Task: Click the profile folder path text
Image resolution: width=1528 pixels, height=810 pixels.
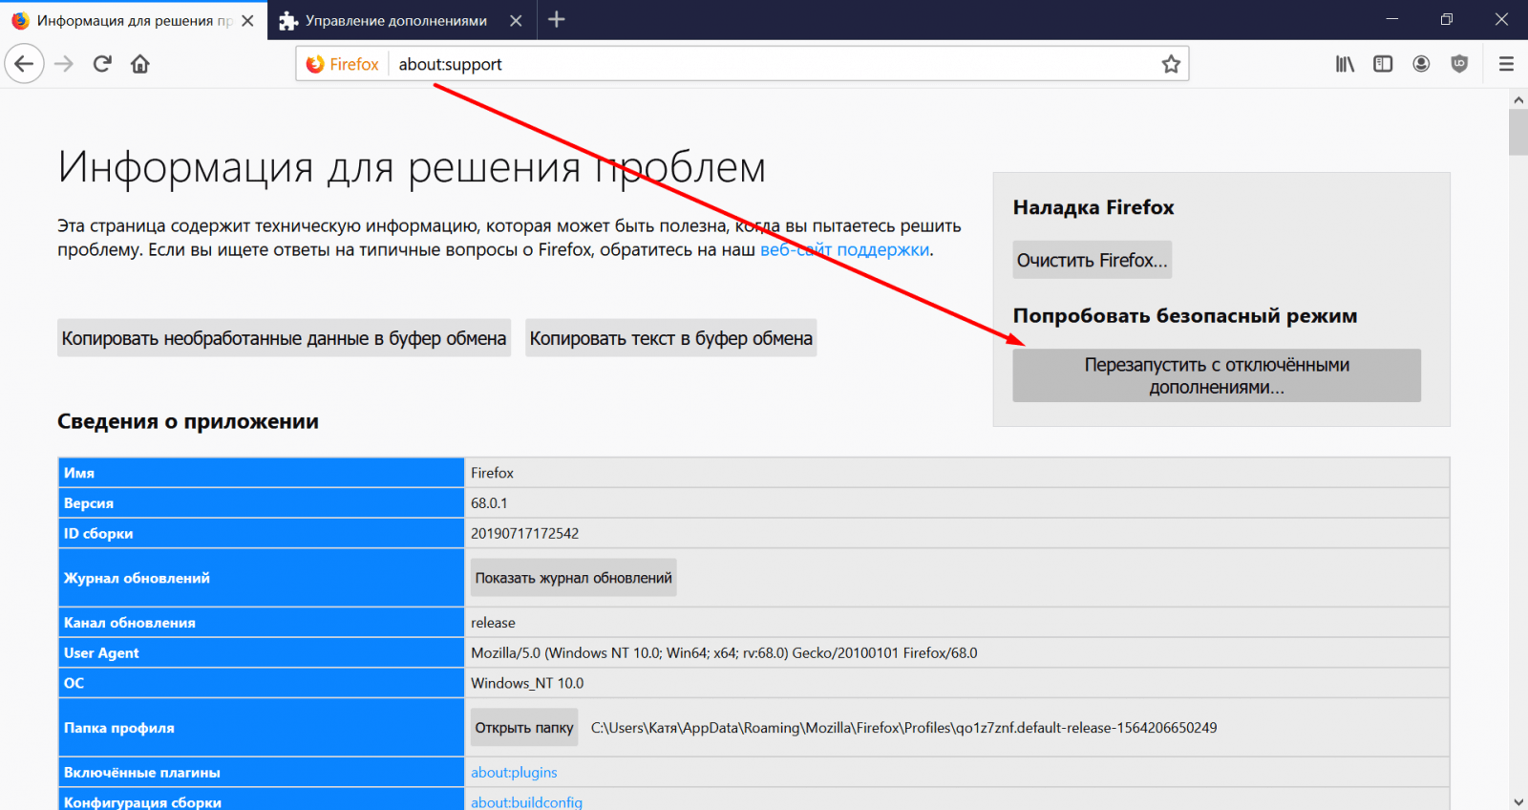Action: click(x=903, y=728)
